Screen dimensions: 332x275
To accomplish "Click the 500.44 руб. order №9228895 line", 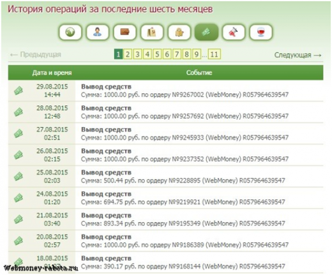I will pos(183,181).
